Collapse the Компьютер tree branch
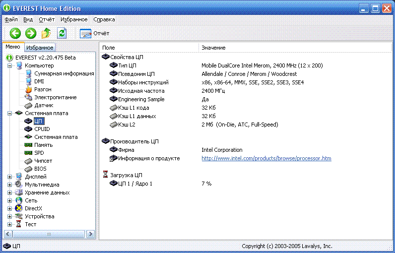This screenshot has height=253, width=395. coord(9,65)
